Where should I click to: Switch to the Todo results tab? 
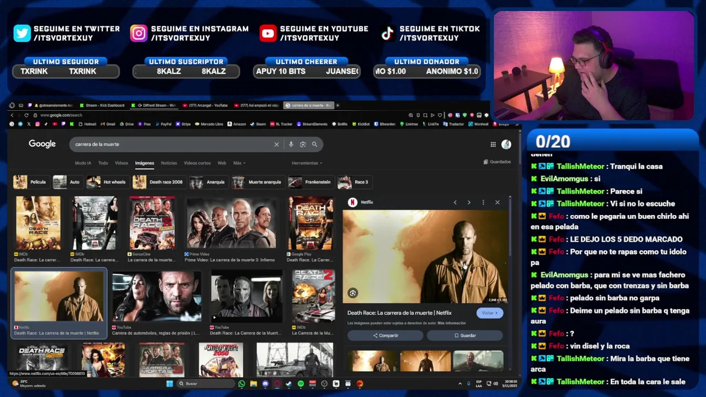point(103,163)
